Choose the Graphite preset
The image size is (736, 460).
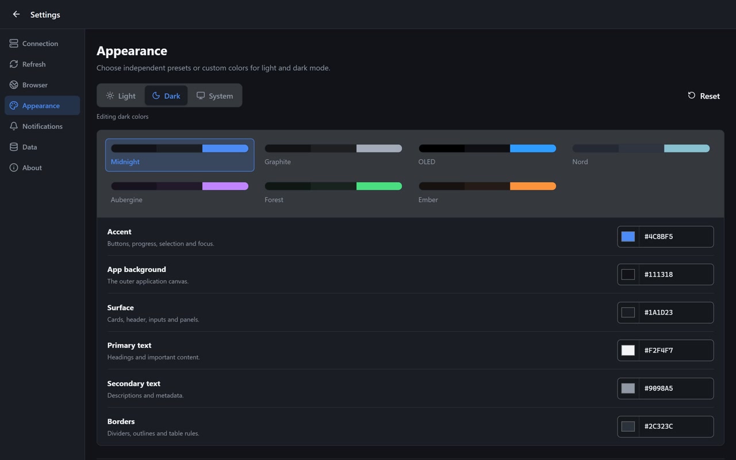click(333, 155)
